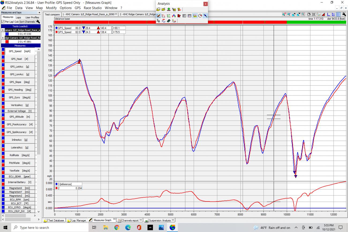Click the horizontal arrows cursor icon

coord(313,14)
